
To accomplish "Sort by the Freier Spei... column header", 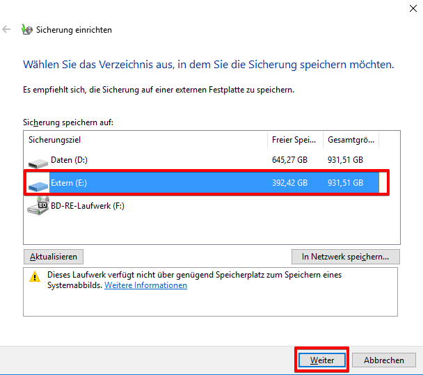I will click(295, 140).
